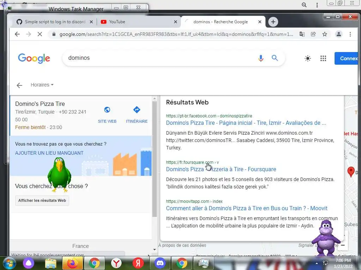Open Discord from the taskbar
The width and height of the screenshot is (361, 270).
pos(160,263)
